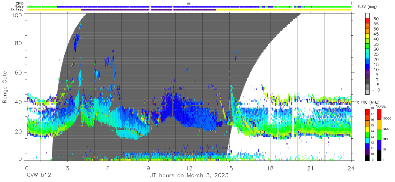Click the '30' label on ELEV scale

pyautogui.click(x=376, y=49)
